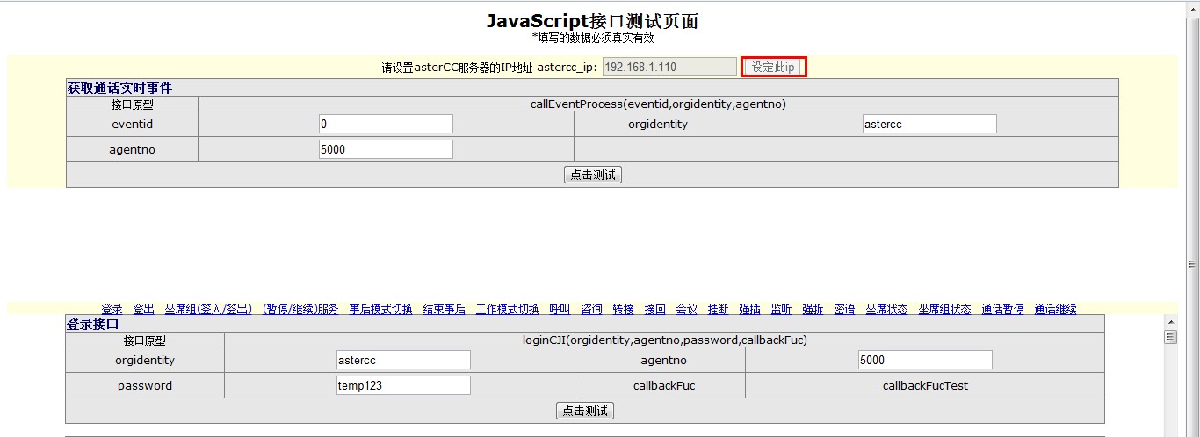Click the inner frame's scroll up arrow
This screenshot has height=437, width=1200.
coord(1170,322)
